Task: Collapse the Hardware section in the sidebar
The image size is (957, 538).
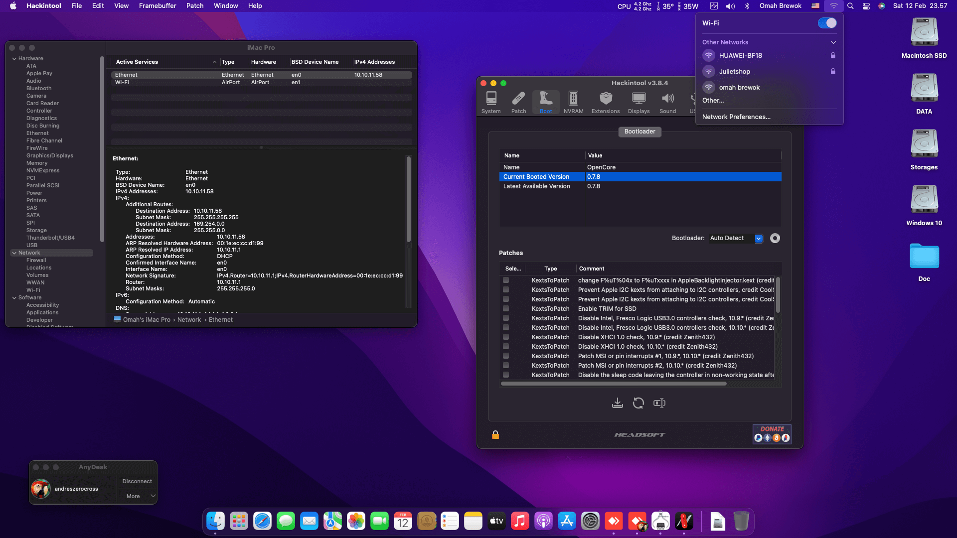Action: coord(14,59)
